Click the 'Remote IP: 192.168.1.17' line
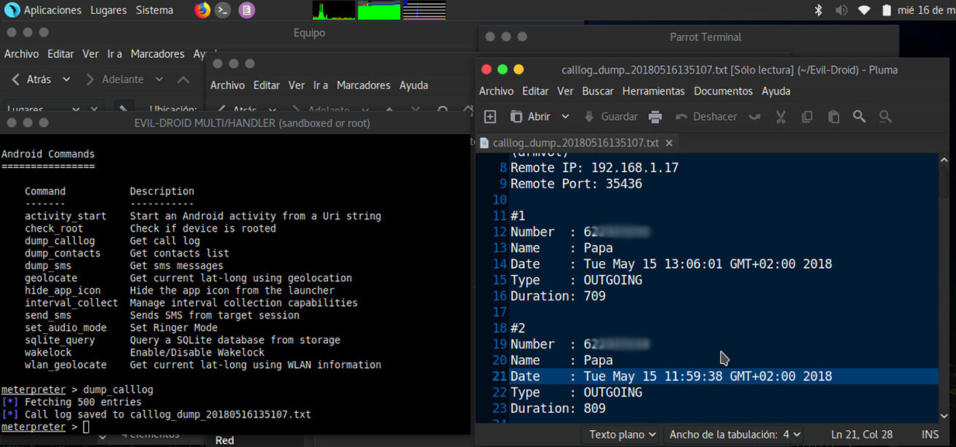The height and width of the screenshot is (447, 956). pyautogui.click(x=594, y=167)
